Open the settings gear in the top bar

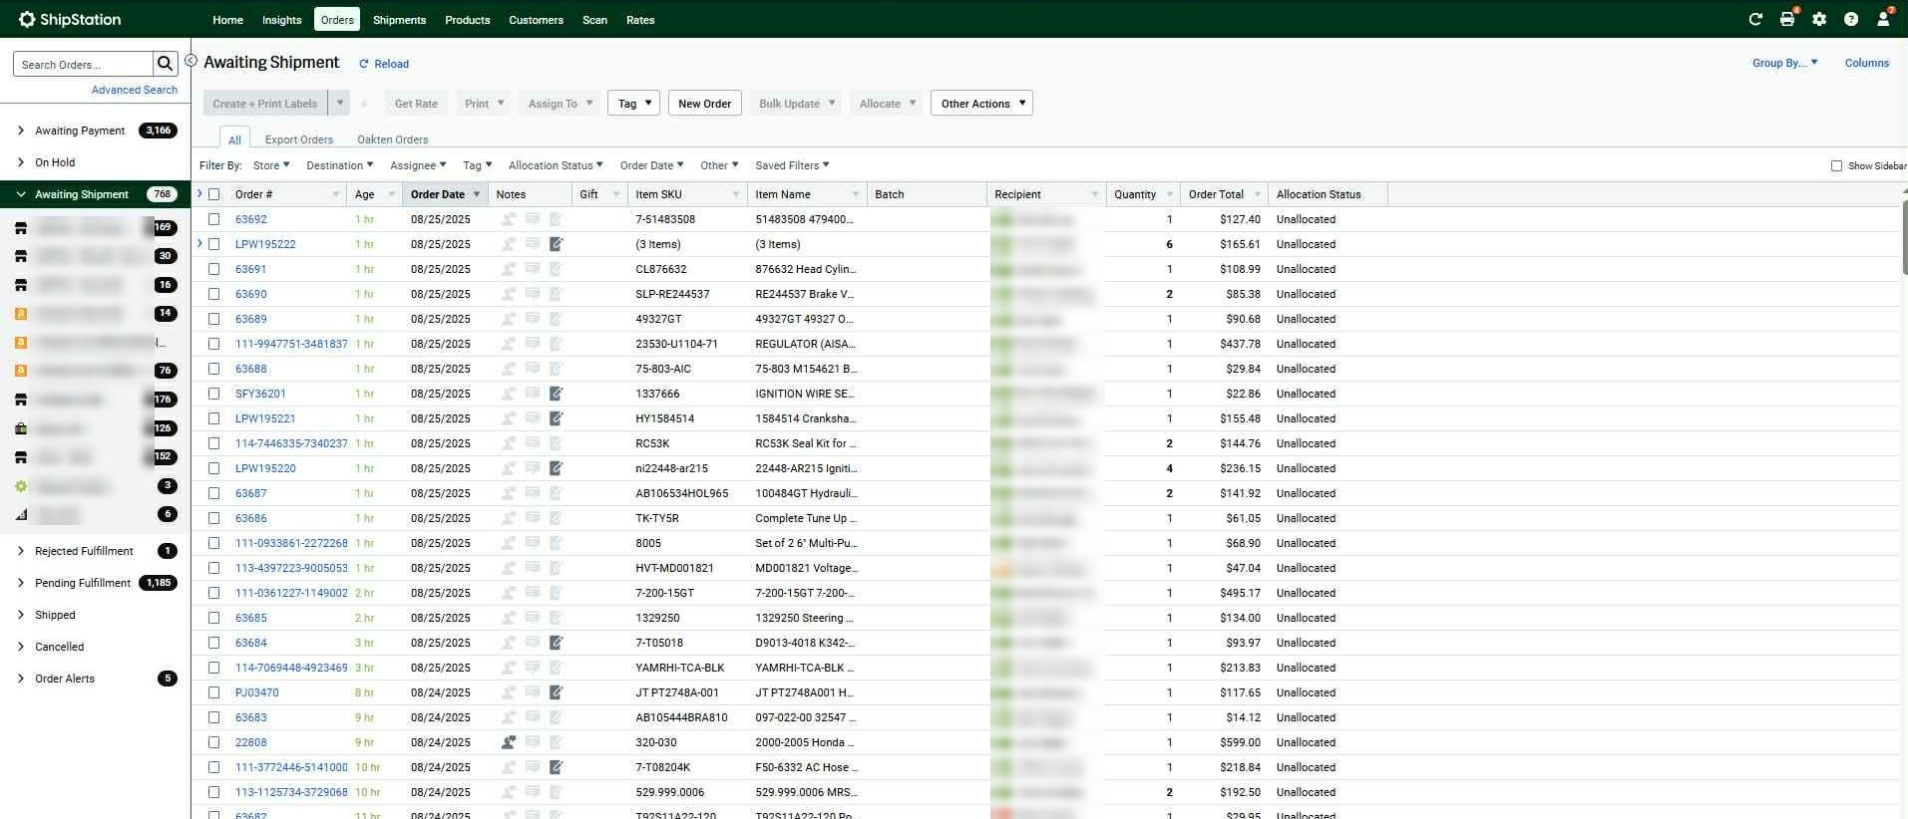pyautogui.click(x=1819, y=19)
